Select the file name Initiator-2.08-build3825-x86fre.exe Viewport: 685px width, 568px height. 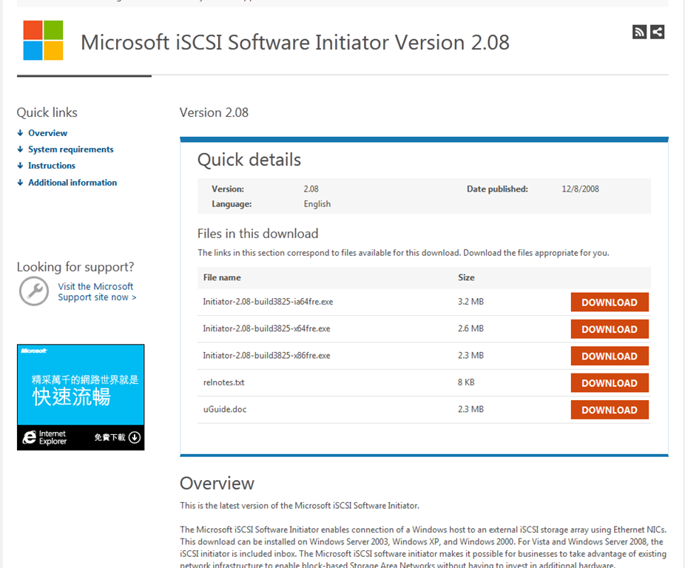click(266, 356)
